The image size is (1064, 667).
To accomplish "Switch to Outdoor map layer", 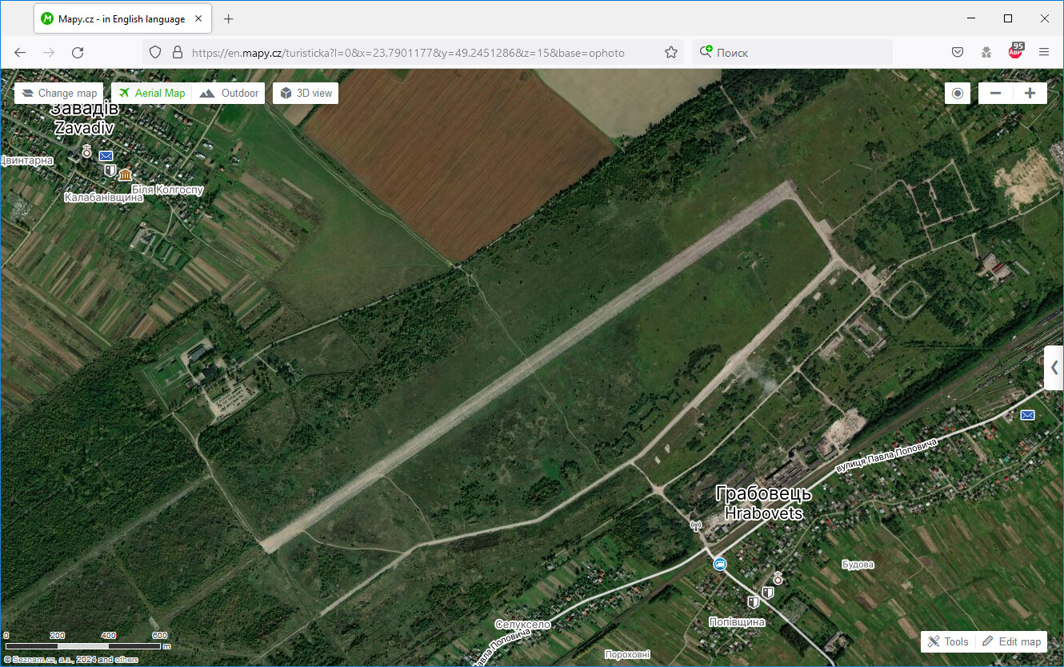I will click(230, 94).
